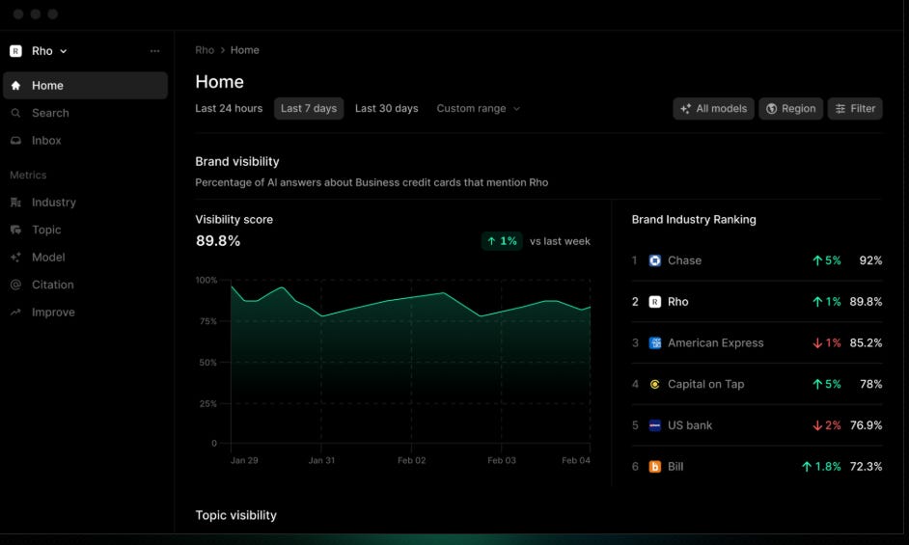This screenshot has height=545, width=909.
Task: Click the 89.8% visibility score value
Action: [x=218, y=240]
